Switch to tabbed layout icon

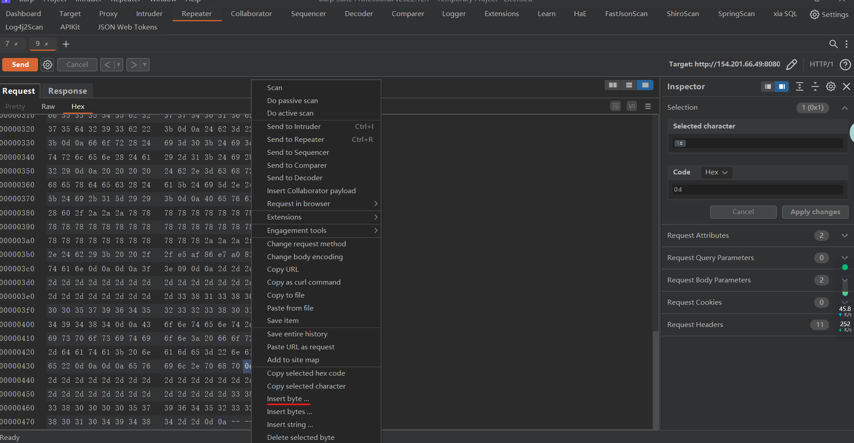(645, 85)
